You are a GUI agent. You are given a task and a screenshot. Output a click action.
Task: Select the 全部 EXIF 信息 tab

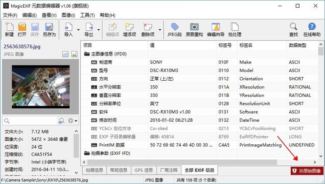tap(200, 170)
